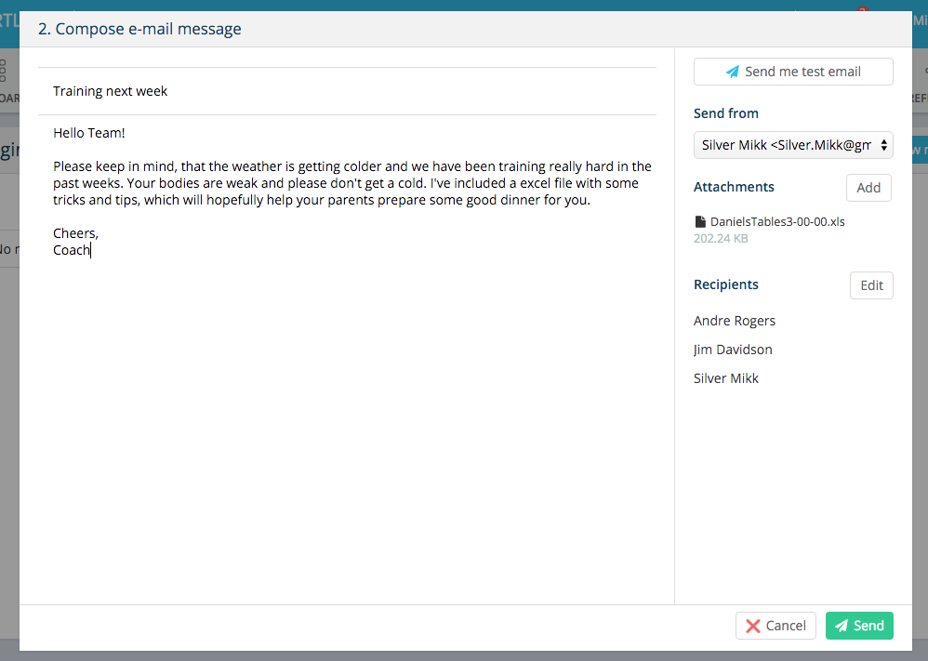Click the 202.24 KB file size text
The height and width of the screenshot is (661, 928).
pos(721,239)
